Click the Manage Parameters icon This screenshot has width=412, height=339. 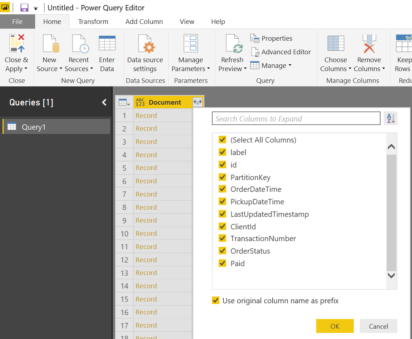[190, 43]
